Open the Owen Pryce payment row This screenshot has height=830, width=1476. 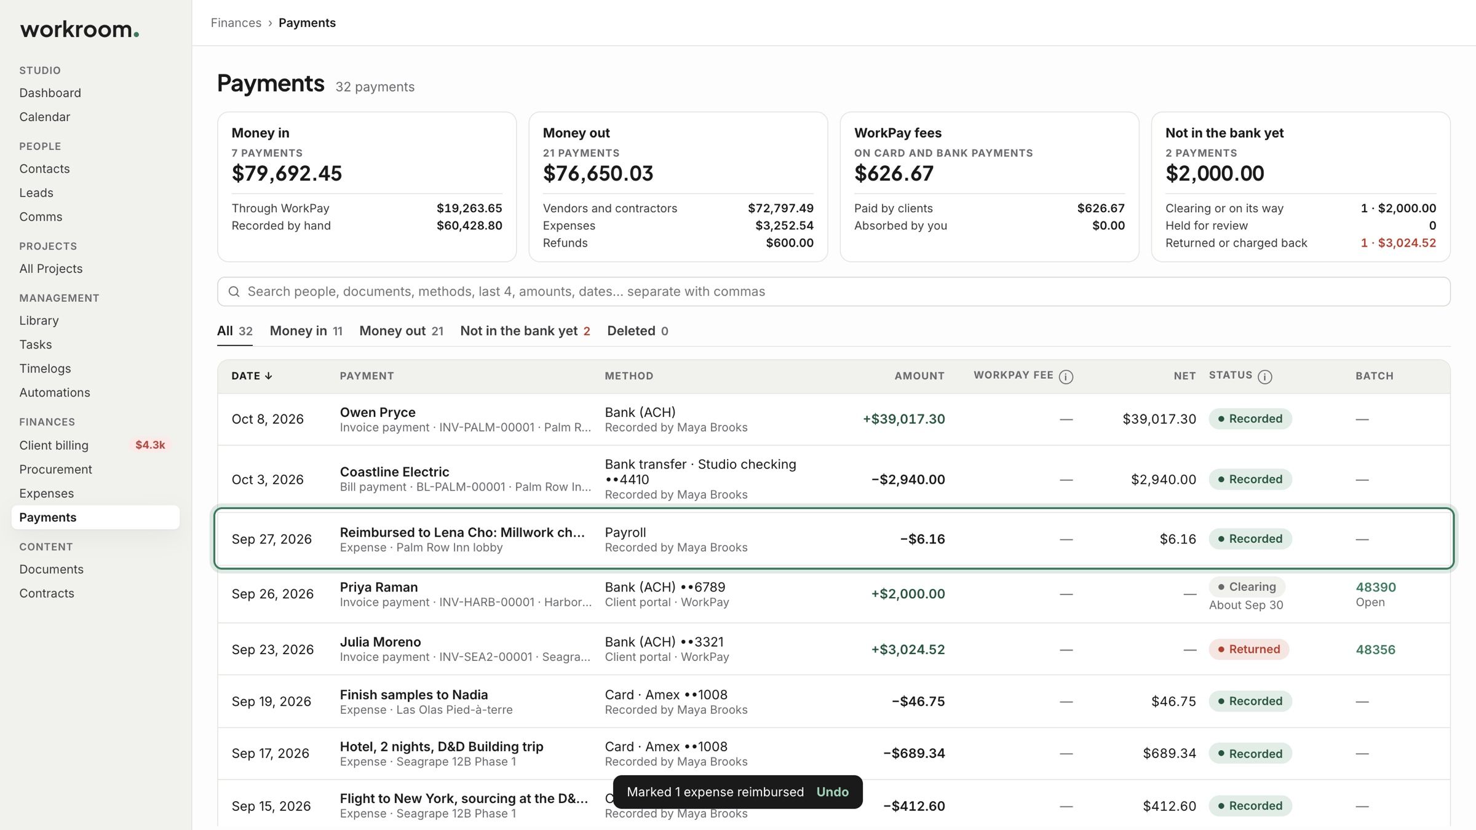coord(833,419)
